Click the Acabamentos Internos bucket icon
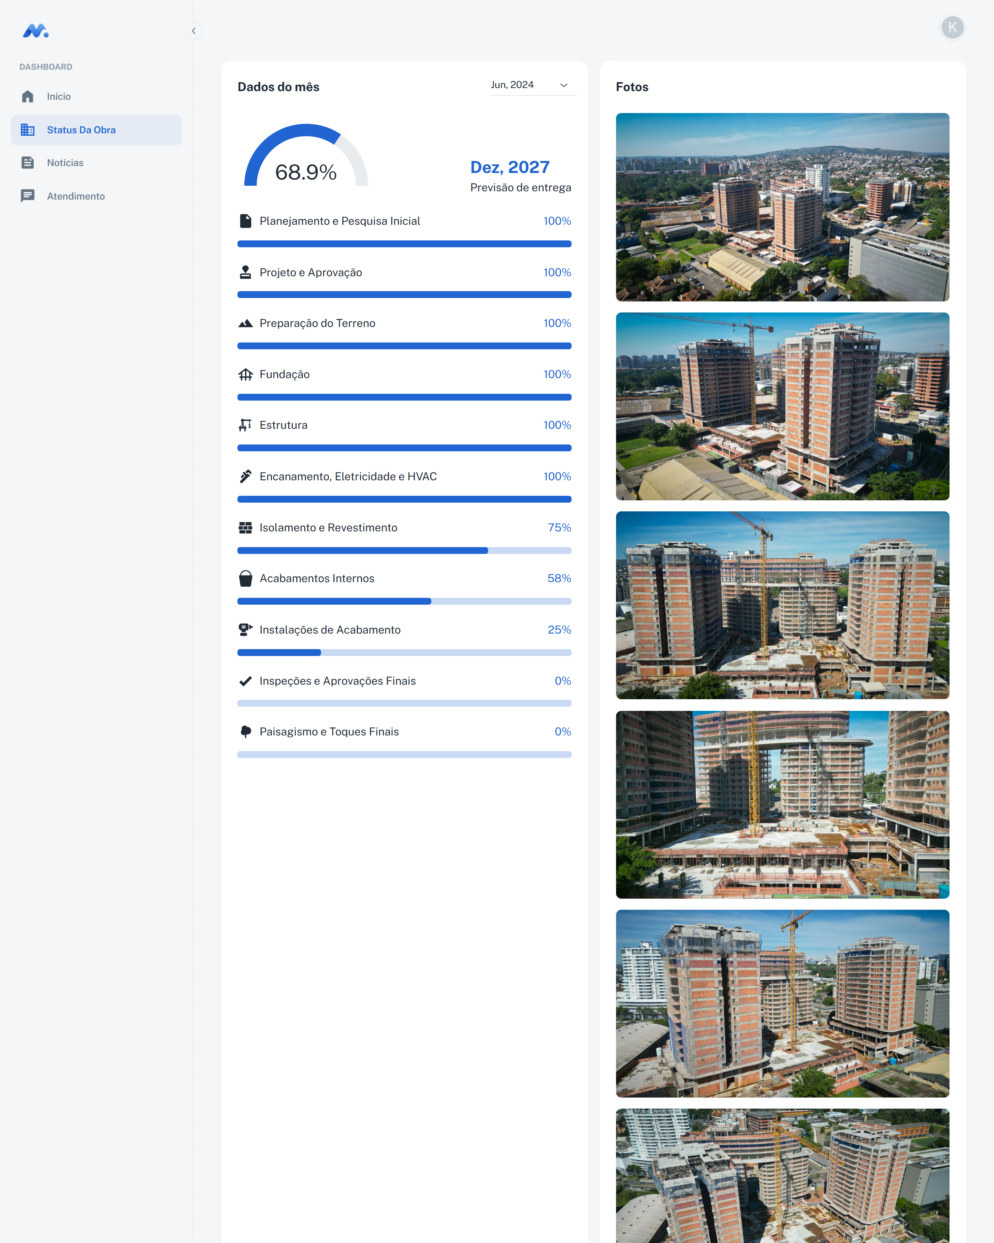This screenshot has width=994, height=1243. coord(245,578)
